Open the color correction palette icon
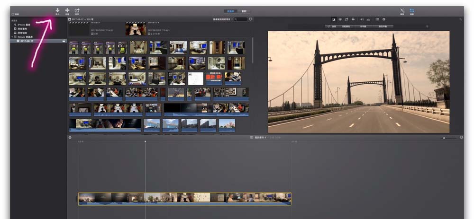Image resolution: width=474 pixels, height=219 pixels. coord(340,19)
